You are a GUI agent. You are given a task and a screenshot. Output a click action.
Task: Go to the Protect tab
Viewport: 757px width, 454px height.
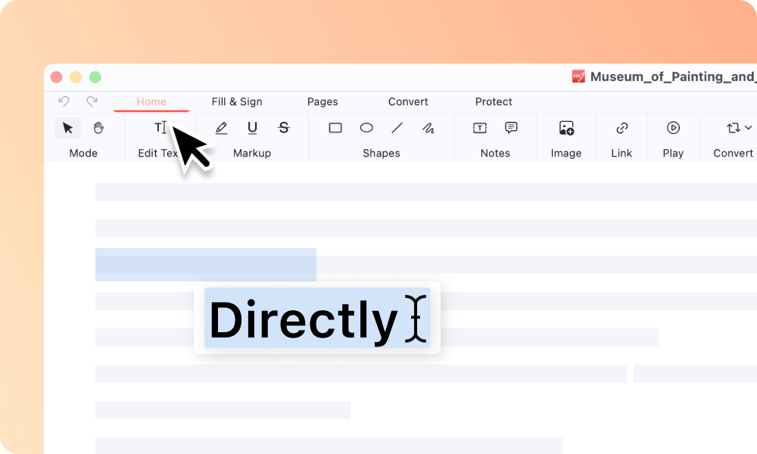coord(494,101)
